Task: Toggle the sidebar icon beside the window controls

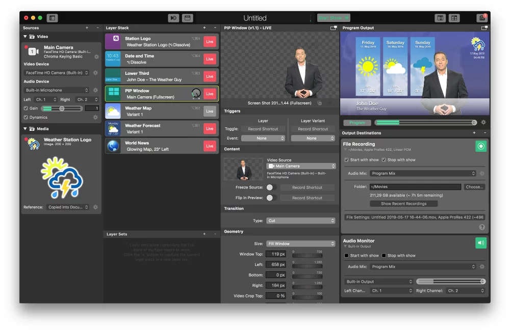Action: 52,18
